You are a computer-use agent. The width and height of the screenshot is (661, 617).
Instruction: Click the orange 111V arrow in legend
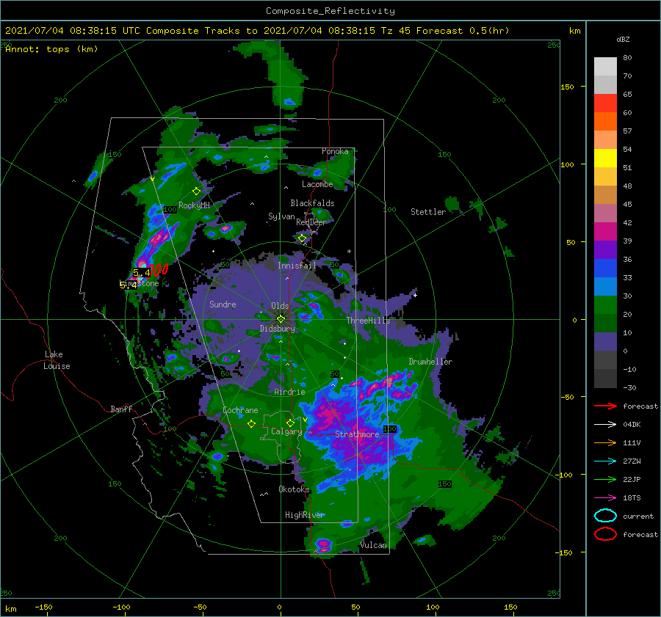tap(605, 442)
